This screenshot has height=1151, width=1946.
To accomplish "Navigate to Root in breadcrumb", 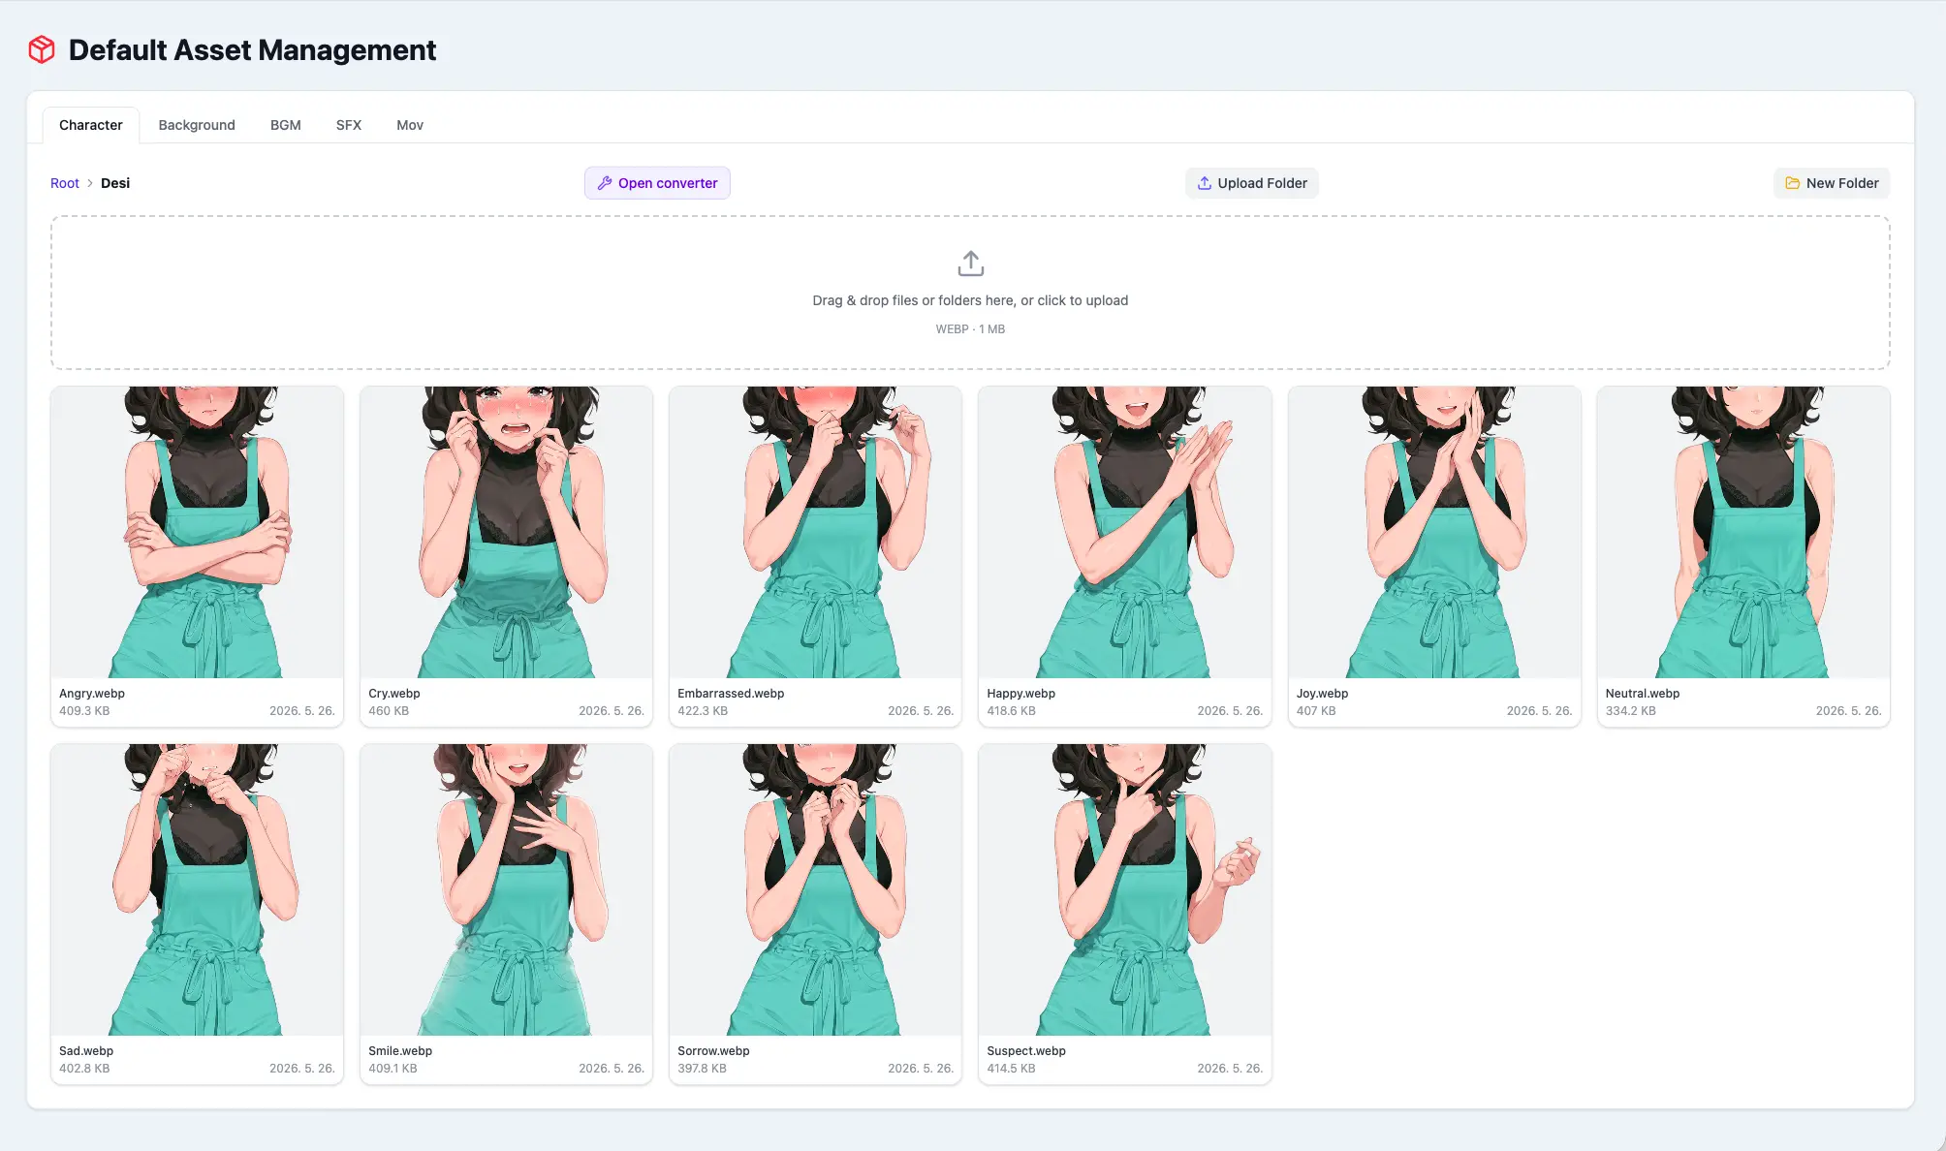I will pos(65,183).
